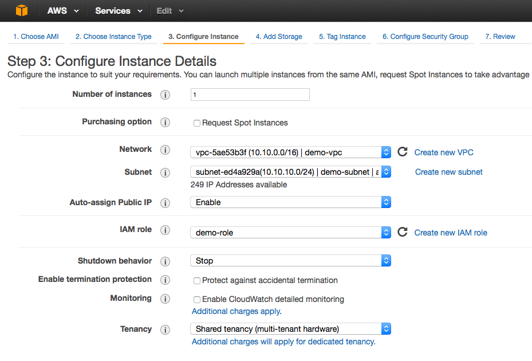
Task: Show info icon next to IAM role
Action: click(x=165, y=230)
